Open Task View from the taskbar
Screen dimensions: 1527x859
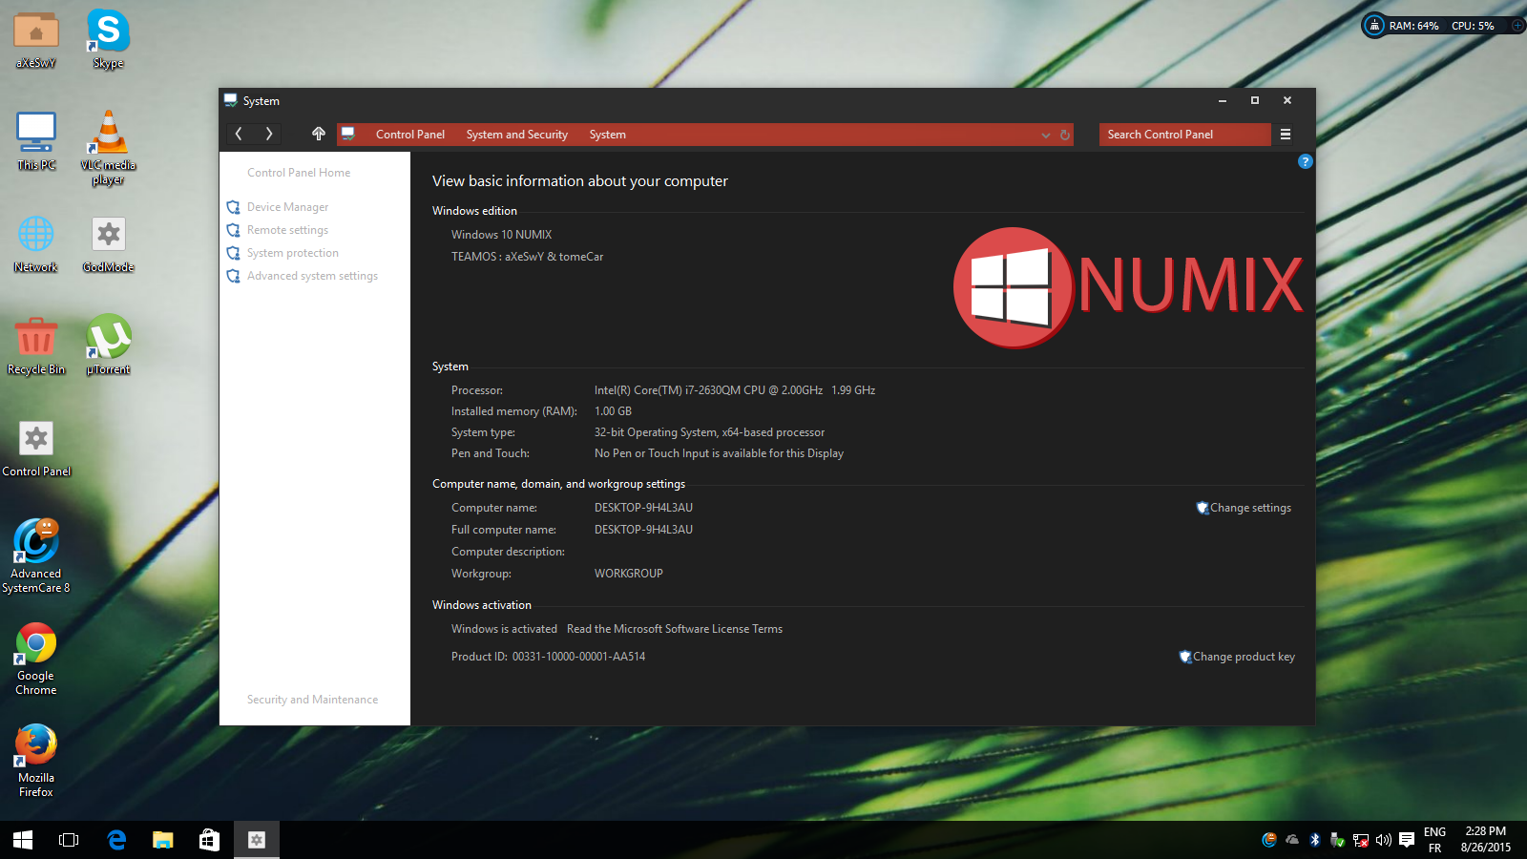point(69,840)
